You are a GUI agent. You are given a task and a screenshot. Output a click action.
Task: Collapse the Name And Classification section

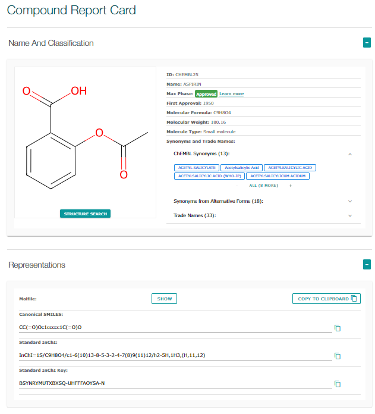[367, 42]
